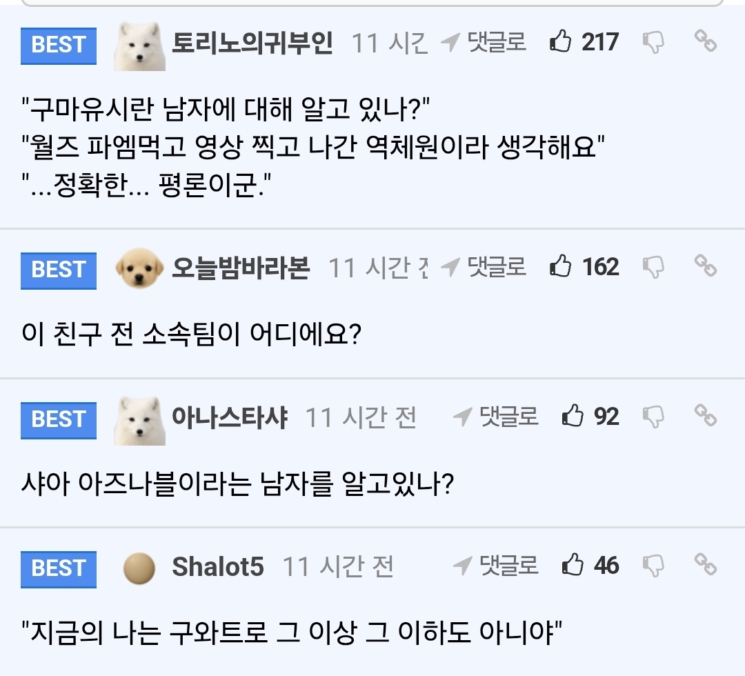Go to 댓글로 for 토리노의귀부인's comment

click(x=484, y=43)
